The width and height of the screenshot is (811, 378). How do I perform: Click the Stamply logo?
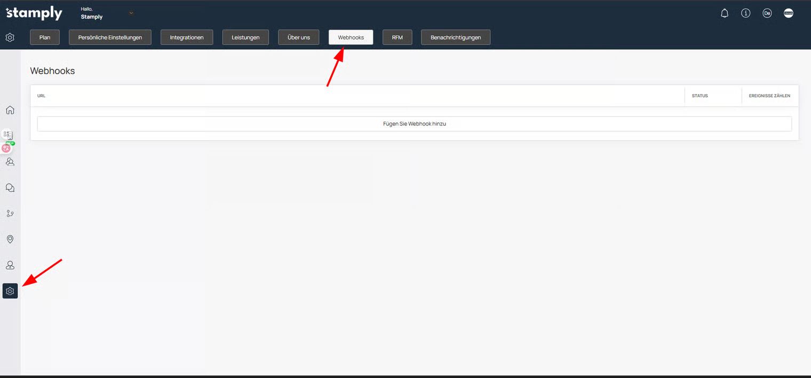click(34, 13)
